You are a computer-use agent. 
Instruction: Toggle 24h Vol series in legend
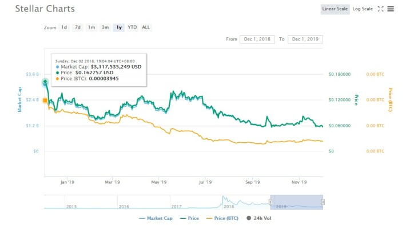coord(259,218)
